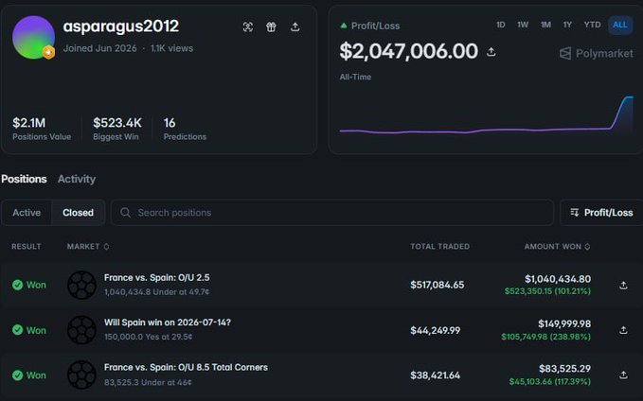Share the O/U 8.5 Total Corners position
The height and width of the screenshot is (401, 643).
(623, 375)
